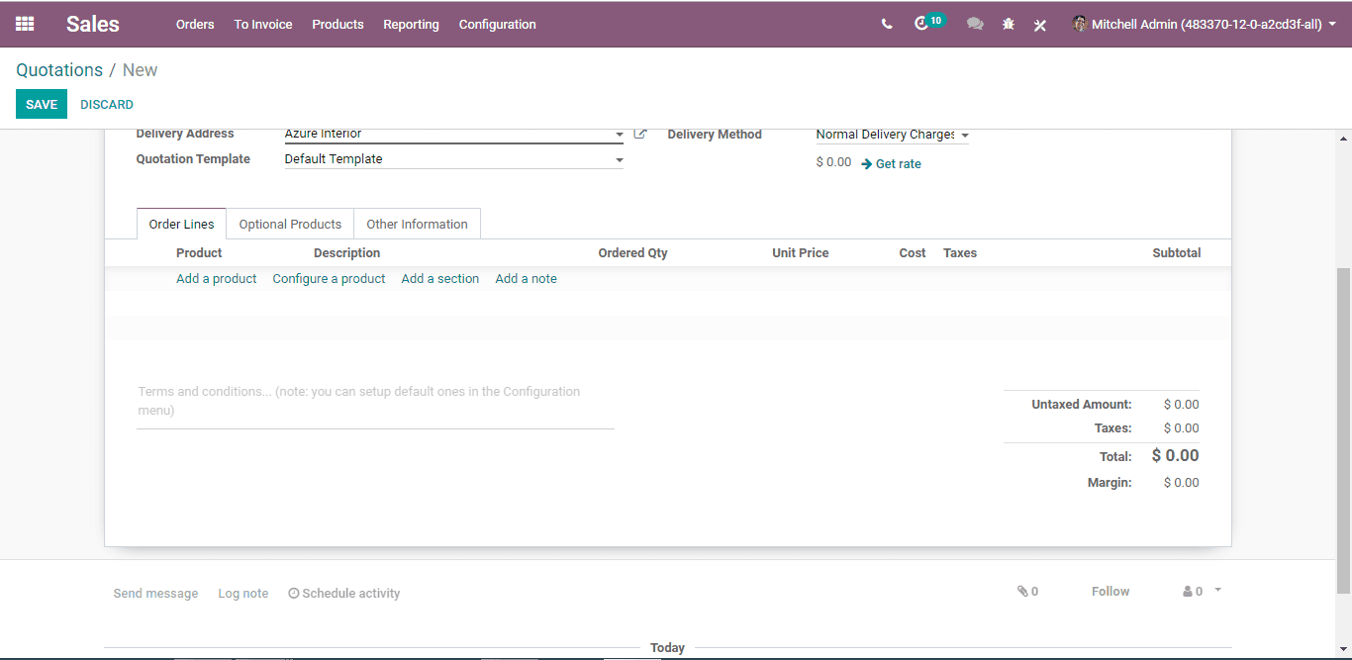The width and height of the screenshot is (1352, 660).
Task: Click the phone call icon
Action: pyautogui.click(x=887, y=25)
